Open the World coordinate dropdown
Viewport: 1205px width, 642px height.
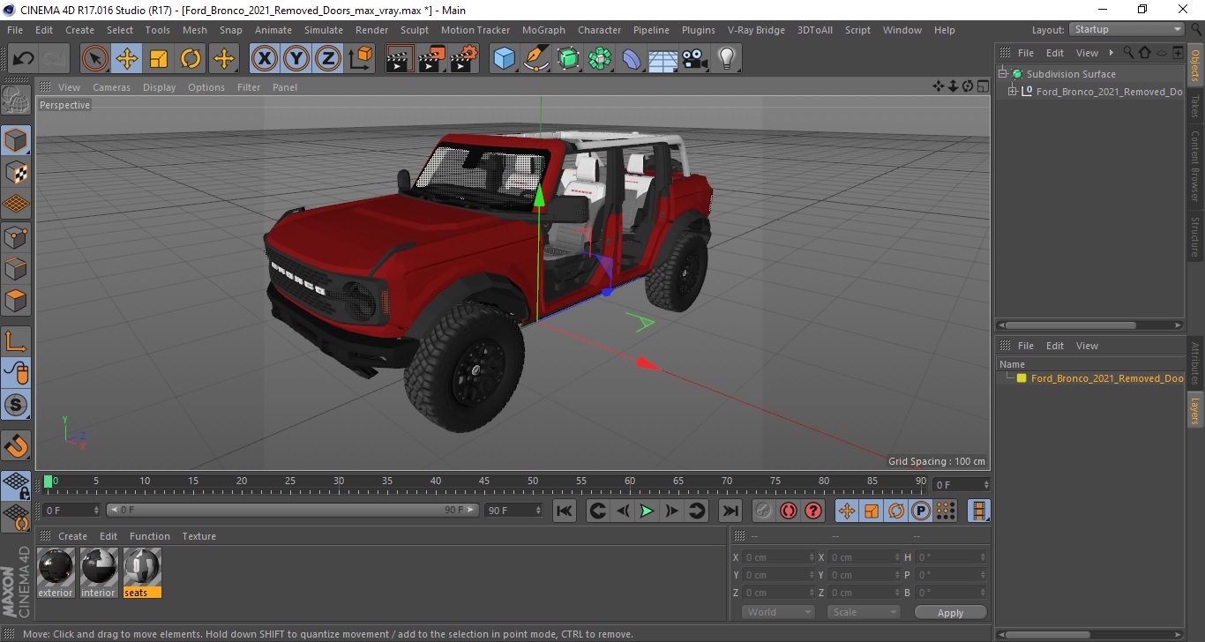777,612
